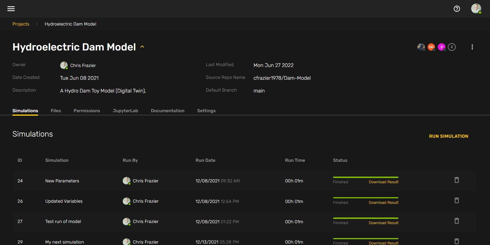Click the default branch value main
The image size is (490, 245).
[x=259, y=91]
